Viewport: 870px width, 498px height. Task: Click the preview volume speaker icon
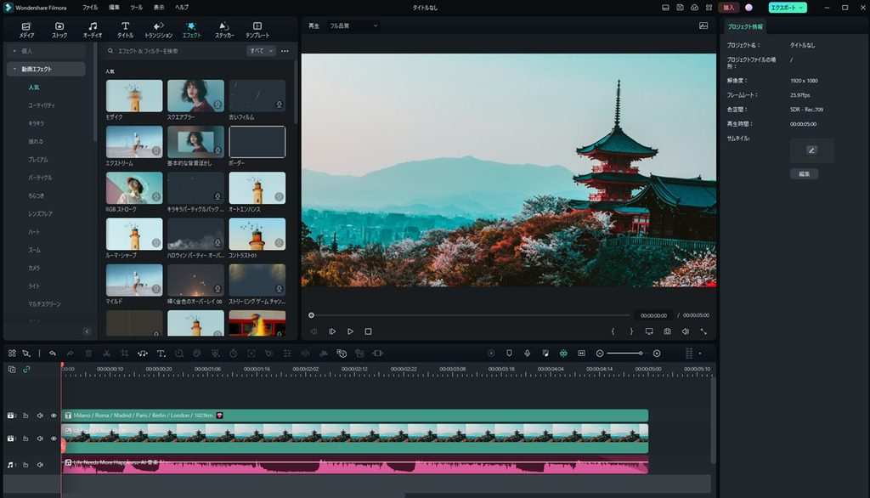point(686,331)
